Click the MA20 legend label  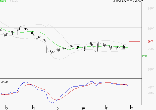(3, 1)
